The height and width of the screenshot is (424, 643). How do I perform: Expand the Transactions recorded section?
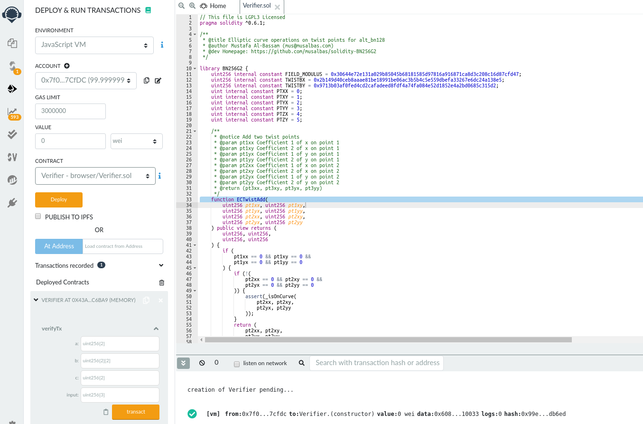click(x=161, y=265)
